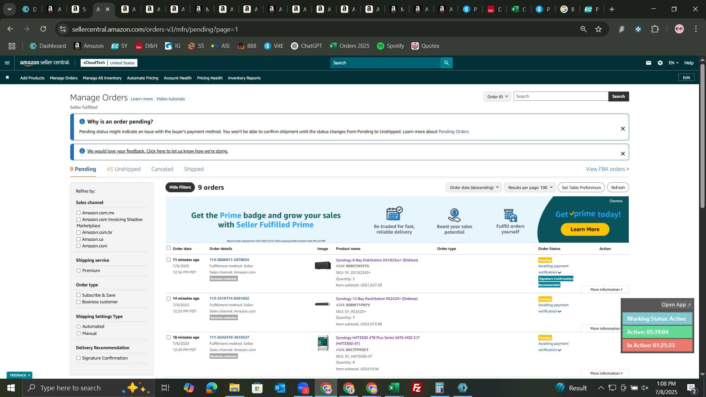
Task: Open the Spotify bookmark
Action: [391, 46]
